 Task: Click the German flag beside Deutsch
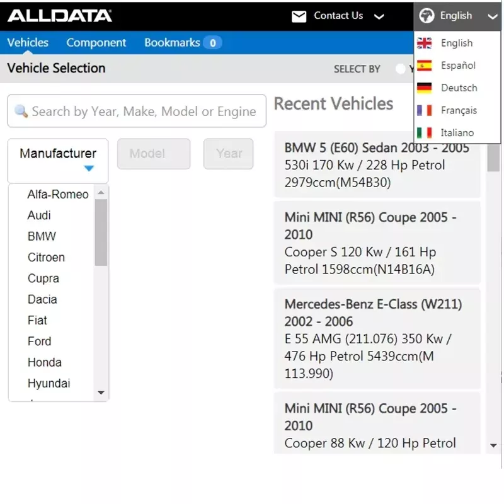point(426,88)
